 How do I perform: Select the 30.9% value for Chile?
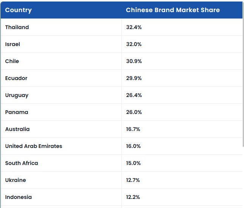(134, 61)
